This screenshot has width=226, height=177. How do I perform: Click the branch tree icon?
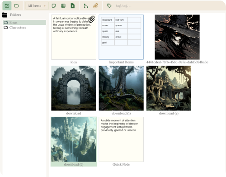point(86,6)
